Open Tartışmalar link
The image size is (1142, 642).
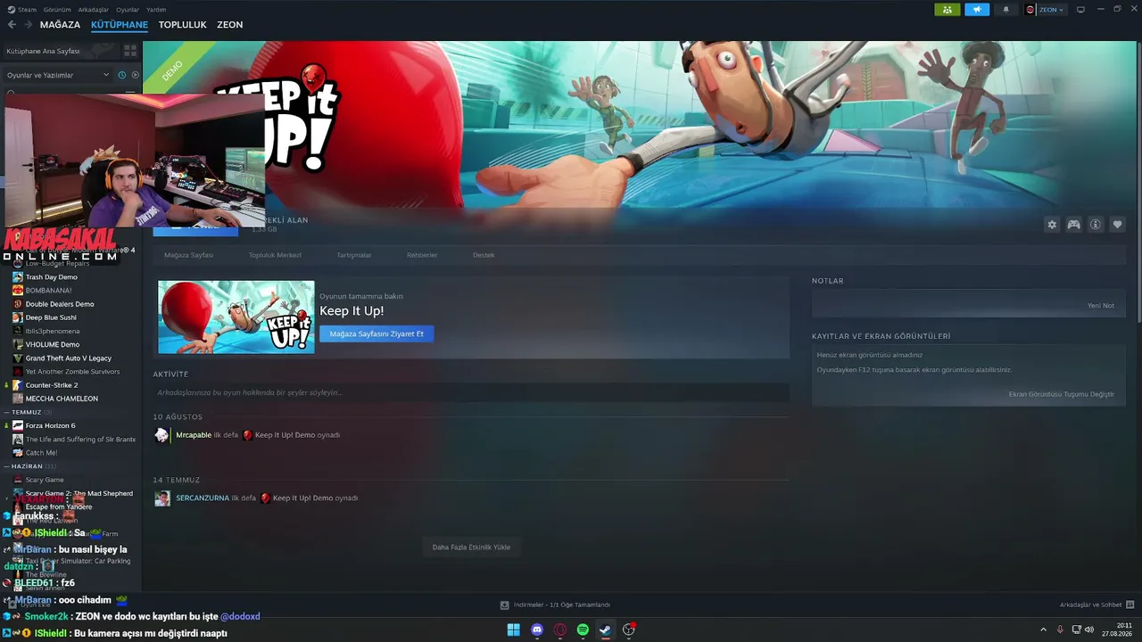pos(354,255)
